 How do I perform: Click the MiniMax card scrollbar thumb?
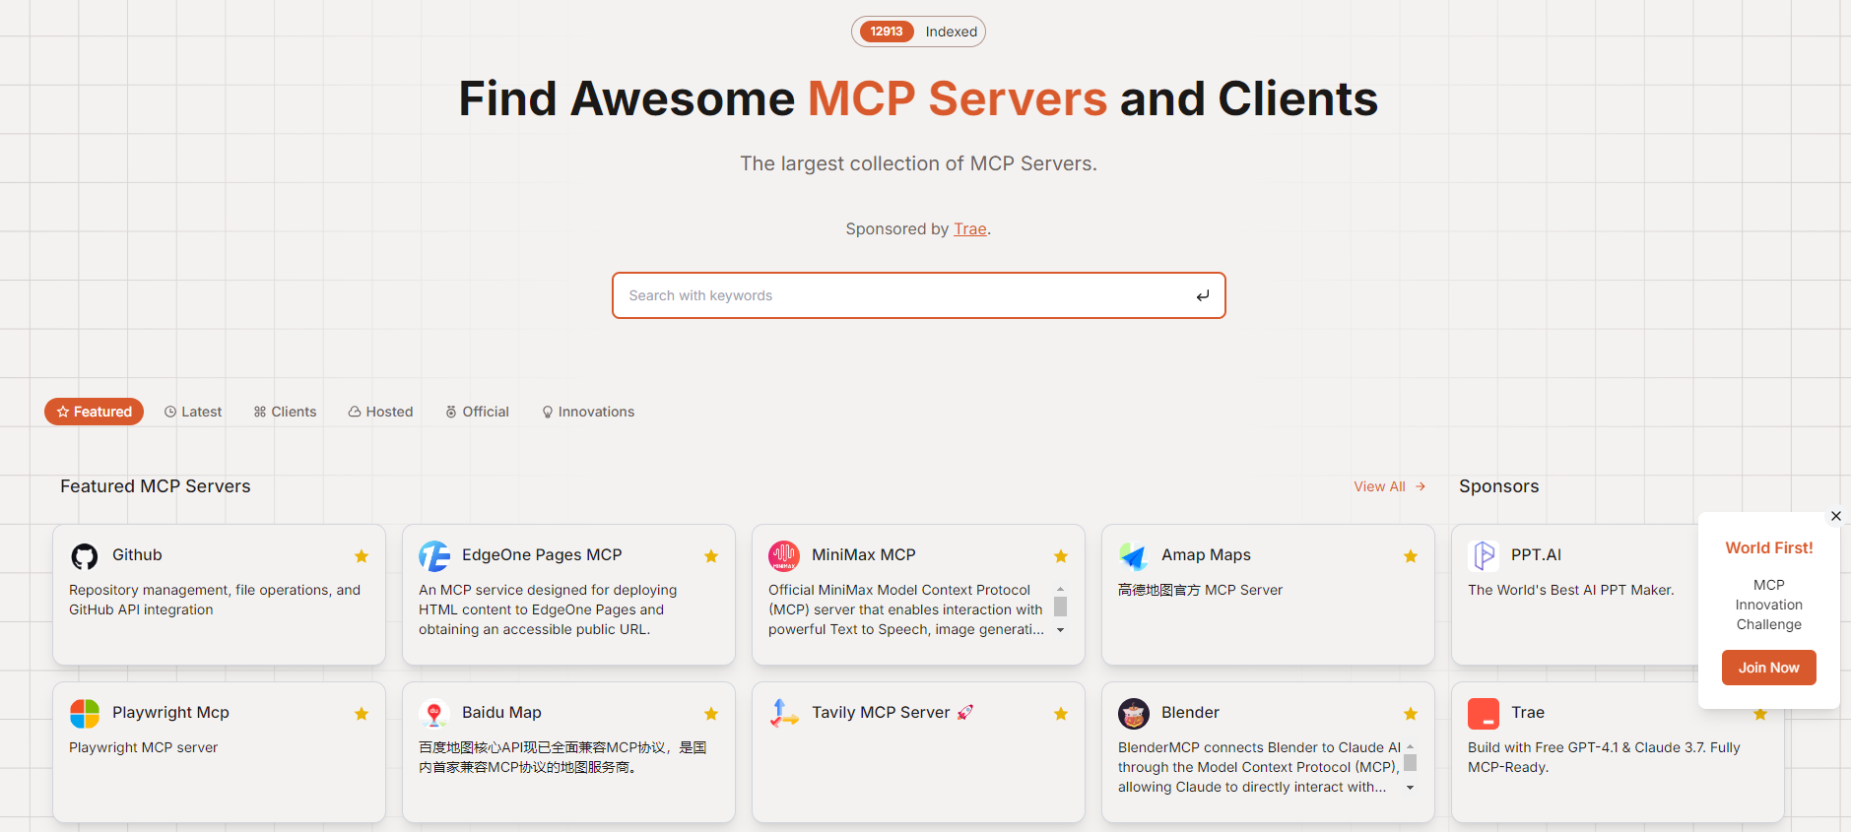pyautogui.click(x=1060, y=607)
